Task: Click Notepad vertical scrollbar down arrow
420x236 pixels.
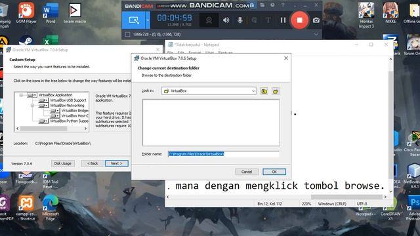Action: [x=391, y=191]
